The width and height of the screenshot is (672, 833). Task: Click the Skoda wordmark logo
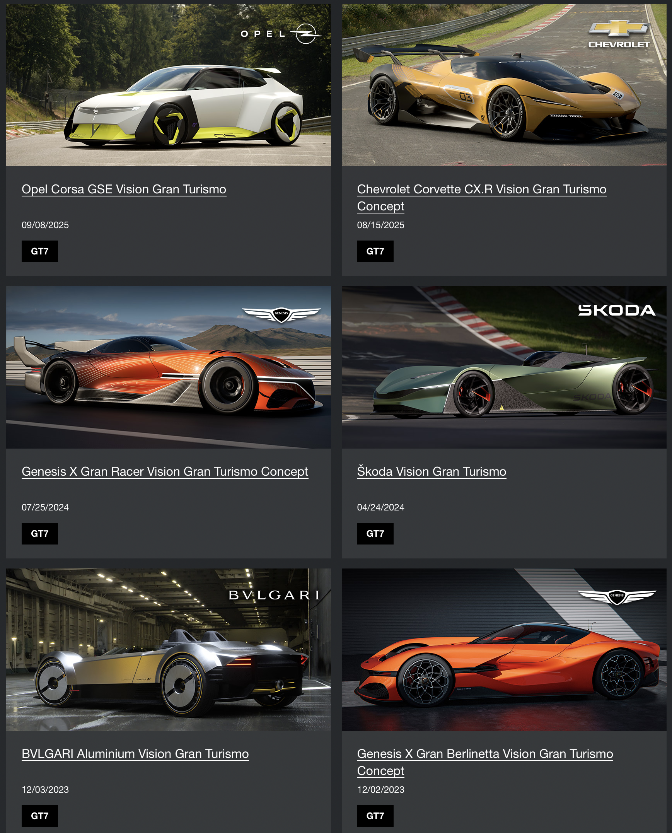(617, 310)
